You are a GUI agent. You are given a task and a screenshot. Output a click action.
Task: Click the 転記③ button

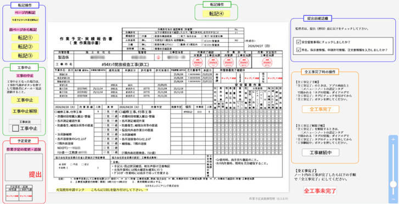25,55
